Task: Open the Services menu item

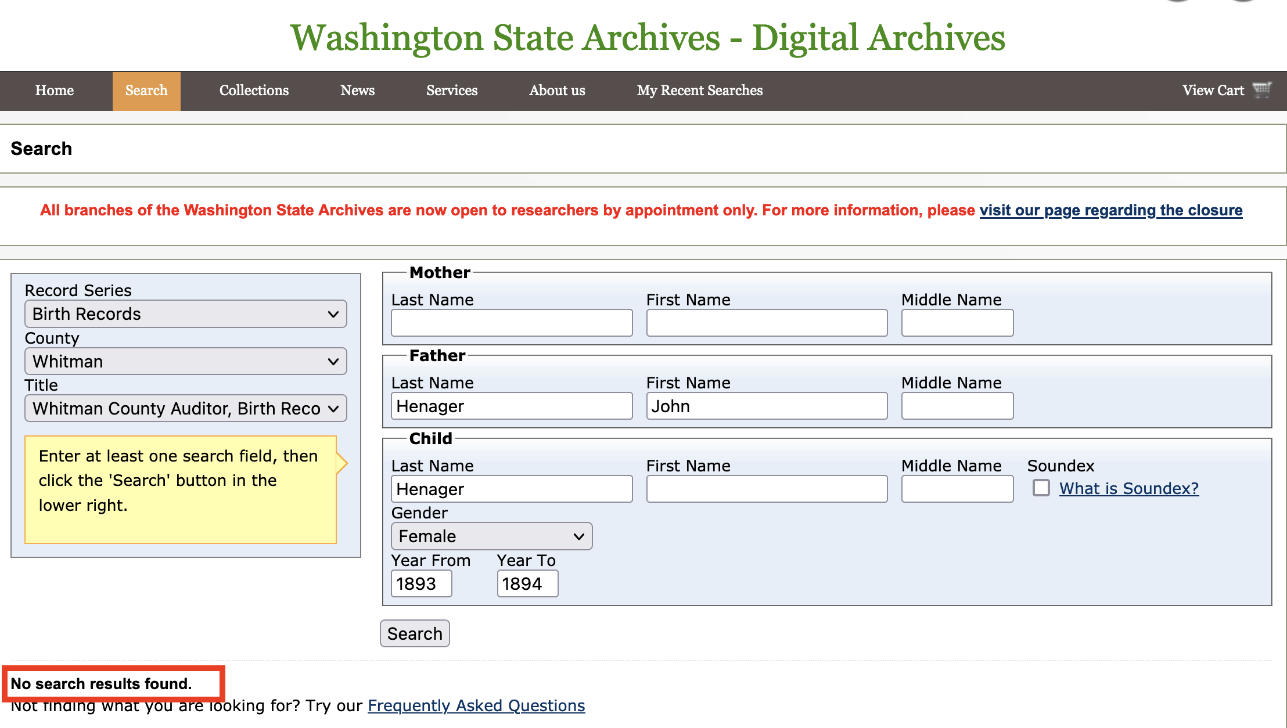Action: 452,91
